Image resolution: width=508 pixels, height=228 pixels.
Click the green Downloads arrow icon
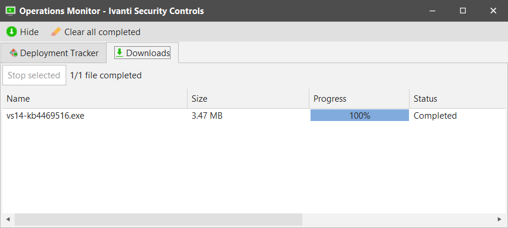pyautogui.click(x=120, y=53)
